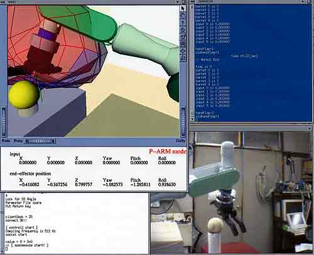Select the arrow pick tool in viewer

click(183, 9)
